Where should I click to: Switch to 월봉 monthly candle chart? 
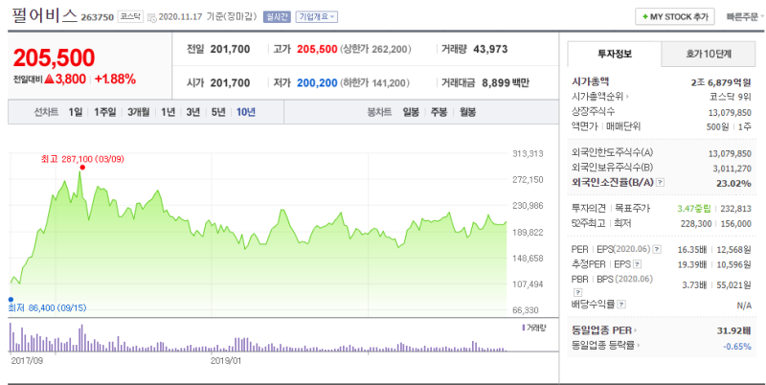click(467, 112)
